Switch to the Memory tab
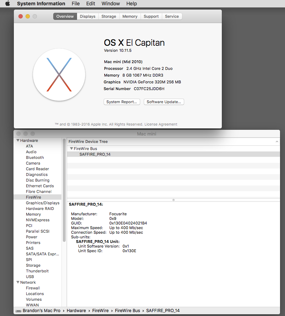Image resolution: width=285 pixels, height=316 pixels. [x=130, y=16]
